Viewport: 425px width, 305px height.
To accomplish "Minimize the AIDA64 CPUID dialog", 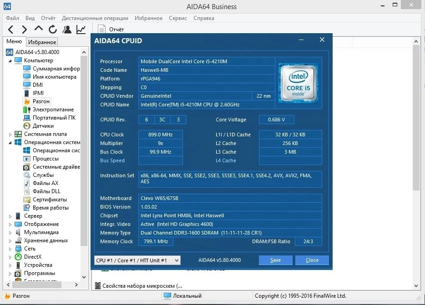I will click(301, 40).
